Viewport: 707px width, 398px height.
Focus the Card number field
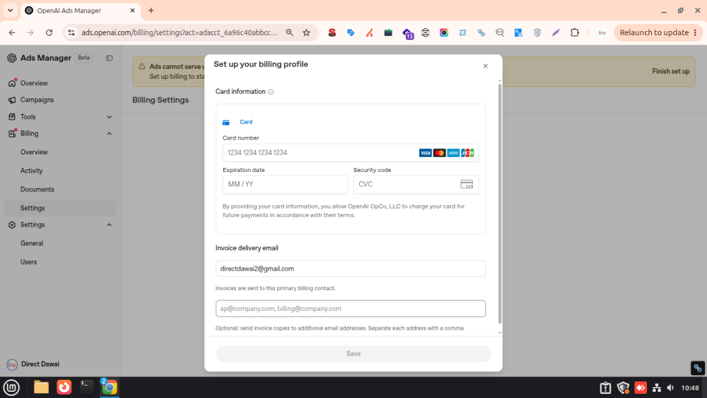click(350, 153)
